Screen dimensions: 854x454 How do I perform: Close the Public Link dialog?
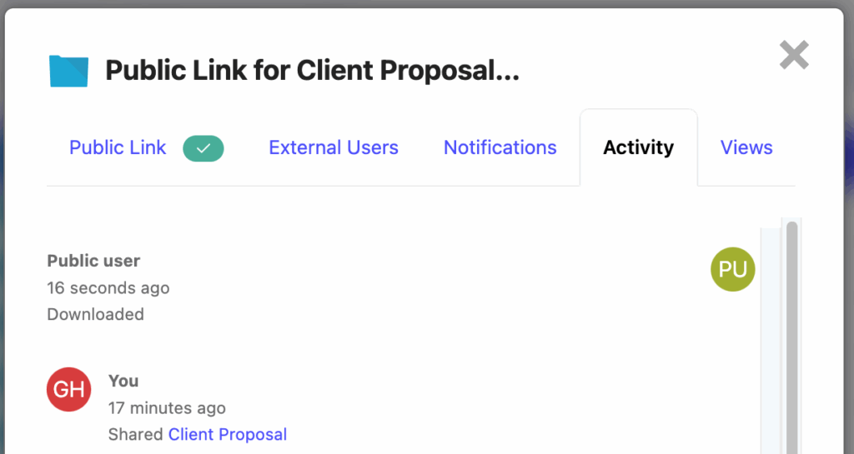(x=793, y=56)
